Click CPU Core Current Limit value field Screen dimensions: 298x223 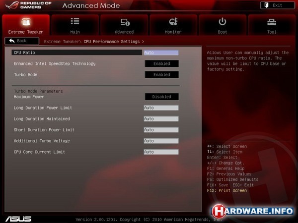[161, 152]
